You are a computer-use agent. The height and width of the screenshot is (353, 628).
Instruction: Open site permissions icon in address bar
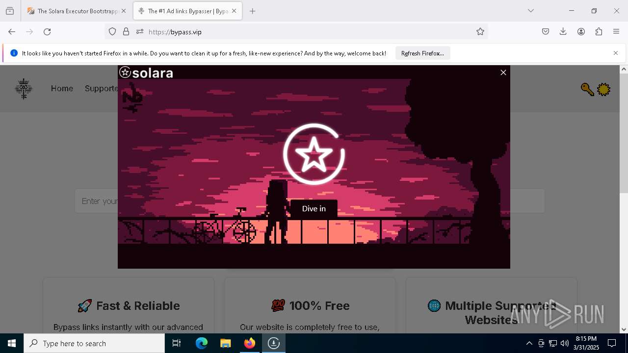tap(140, 31)
